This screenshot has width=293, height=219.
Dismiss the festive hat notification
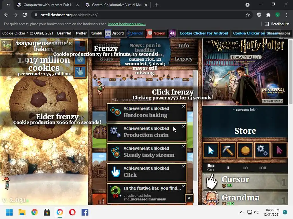[x=183, y=186]
